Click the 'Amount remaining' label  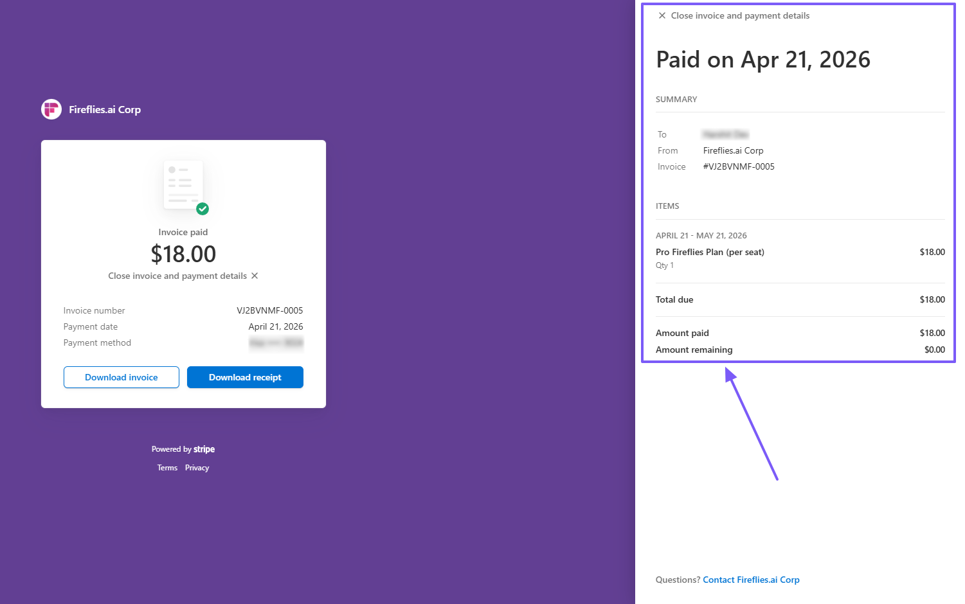pos(694,350)
